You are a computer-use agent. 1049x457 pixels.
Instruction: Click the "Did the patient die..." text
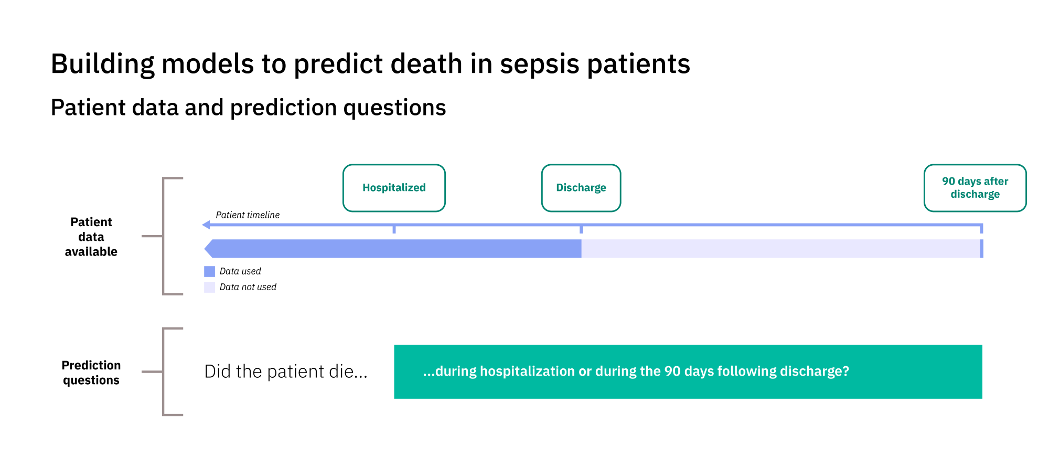point(286,371)
